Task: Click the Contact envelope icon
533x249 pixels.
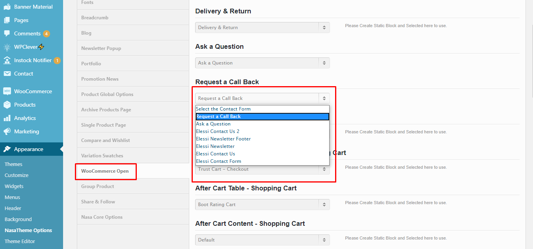Action: click(7, 74)
